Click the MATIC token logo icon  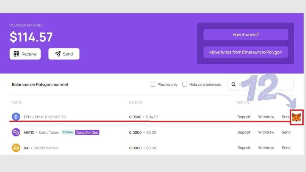16,132
